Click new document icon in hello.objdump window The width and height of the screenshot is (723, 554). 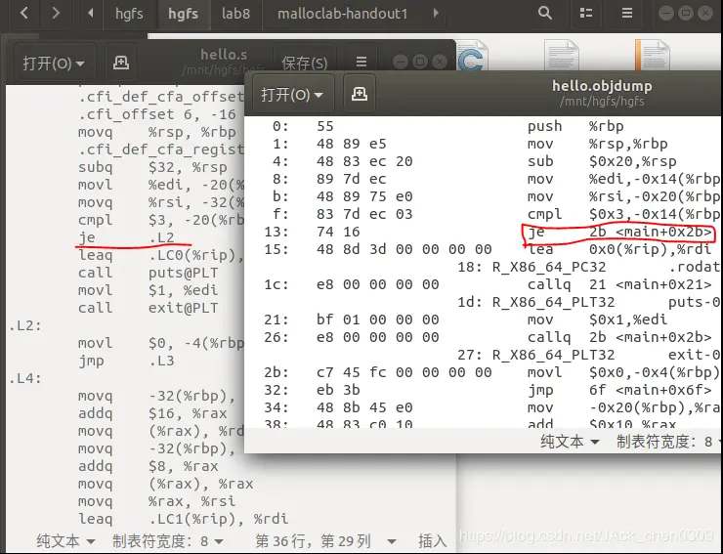click(x=360, y=95)
